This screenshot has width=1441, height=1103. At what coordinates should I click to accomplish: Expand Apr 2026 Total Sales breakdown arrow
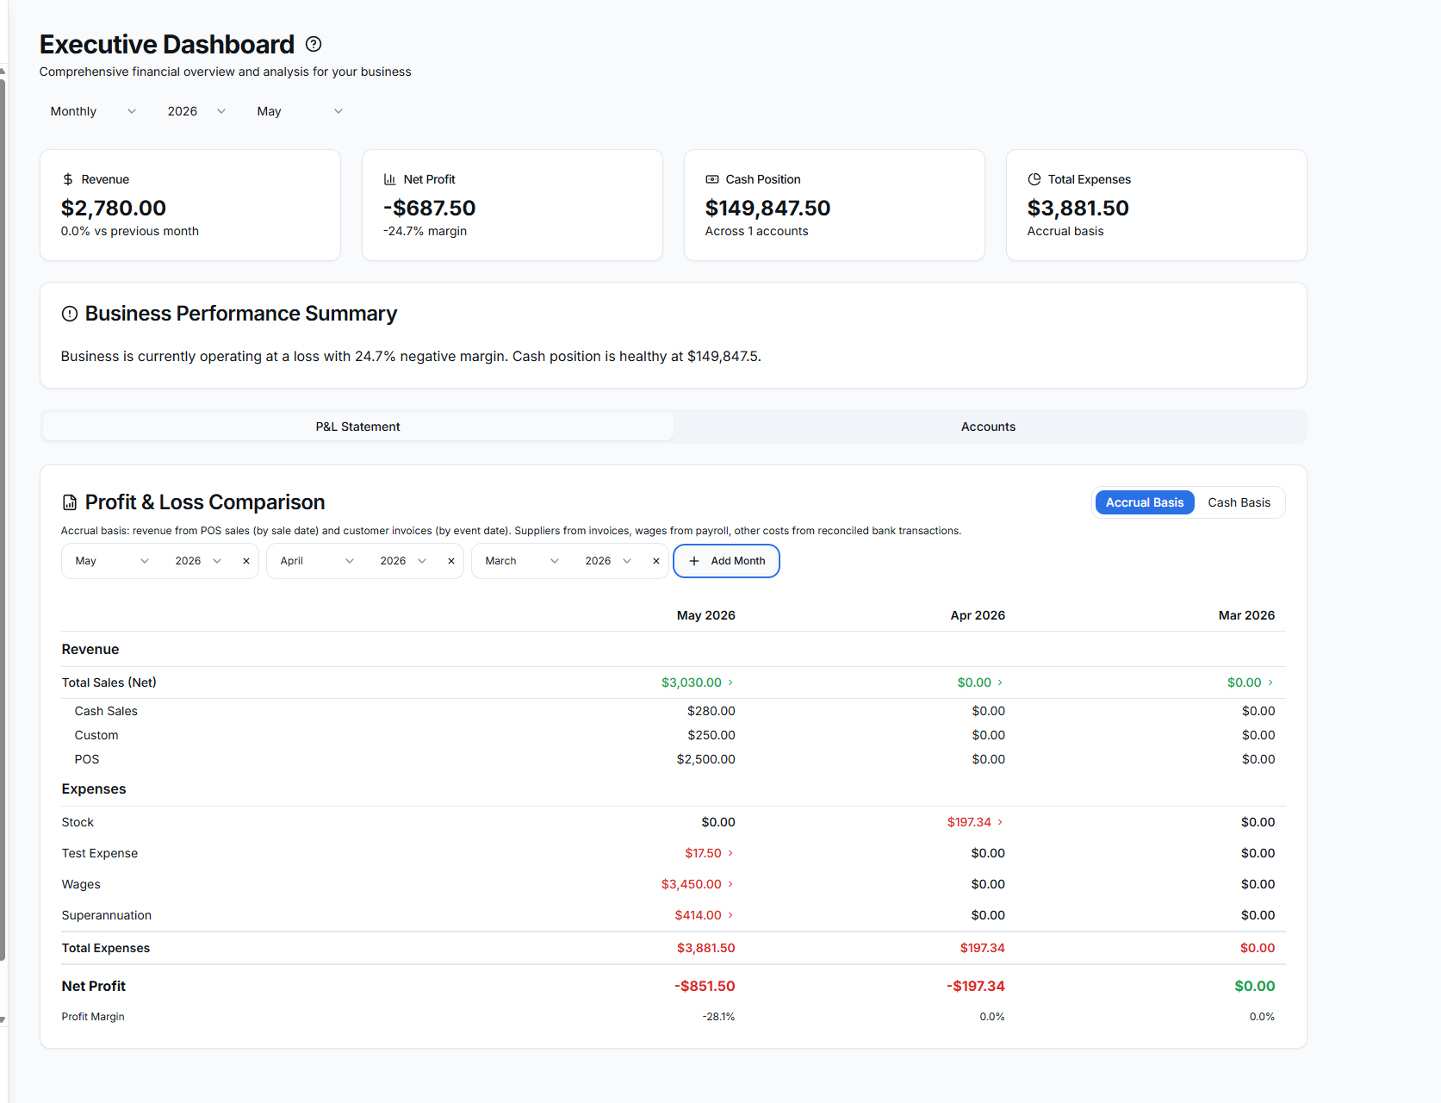pos(1000,682)
